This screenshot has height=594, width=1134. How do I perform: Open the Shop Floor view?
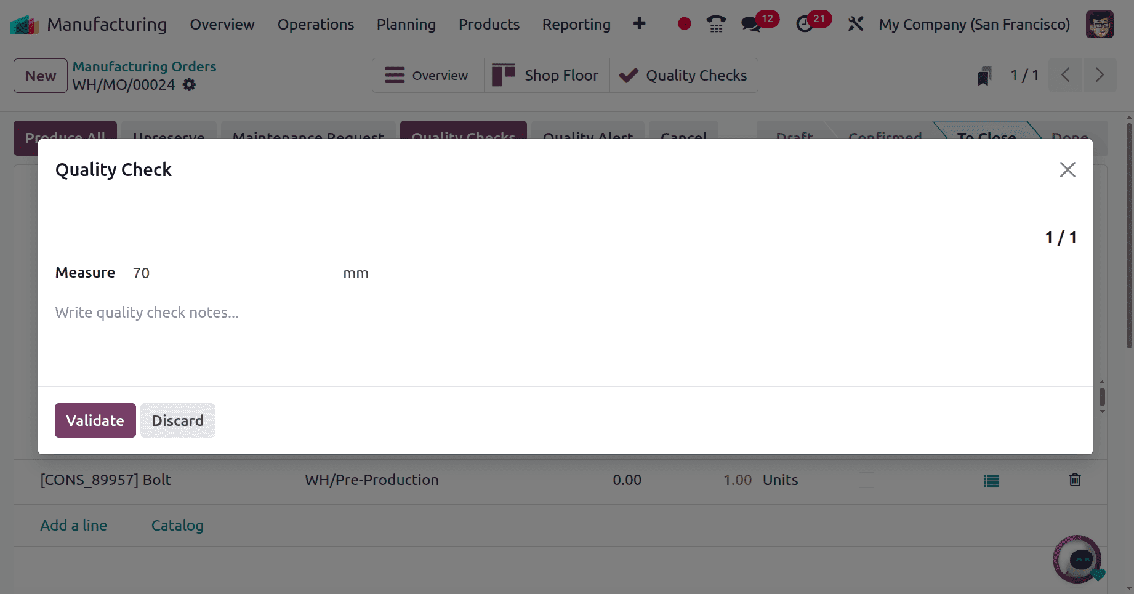547,75
